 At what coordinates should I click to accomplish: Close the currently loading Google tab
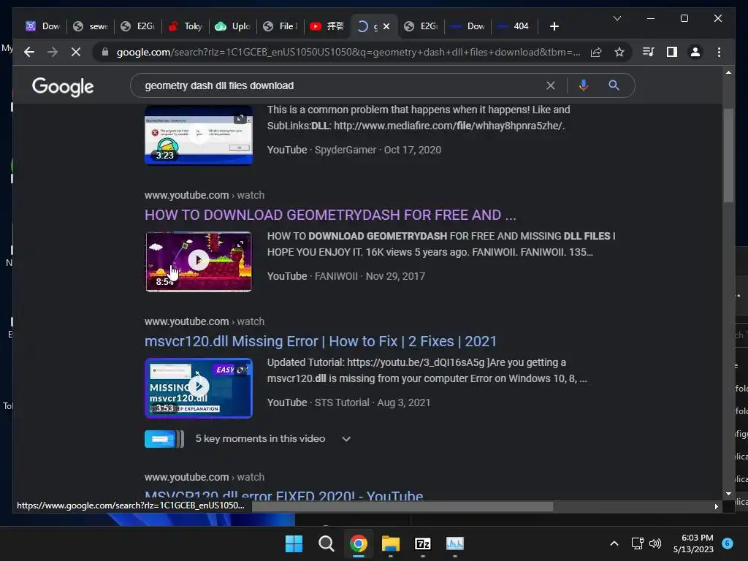[386, 26]
